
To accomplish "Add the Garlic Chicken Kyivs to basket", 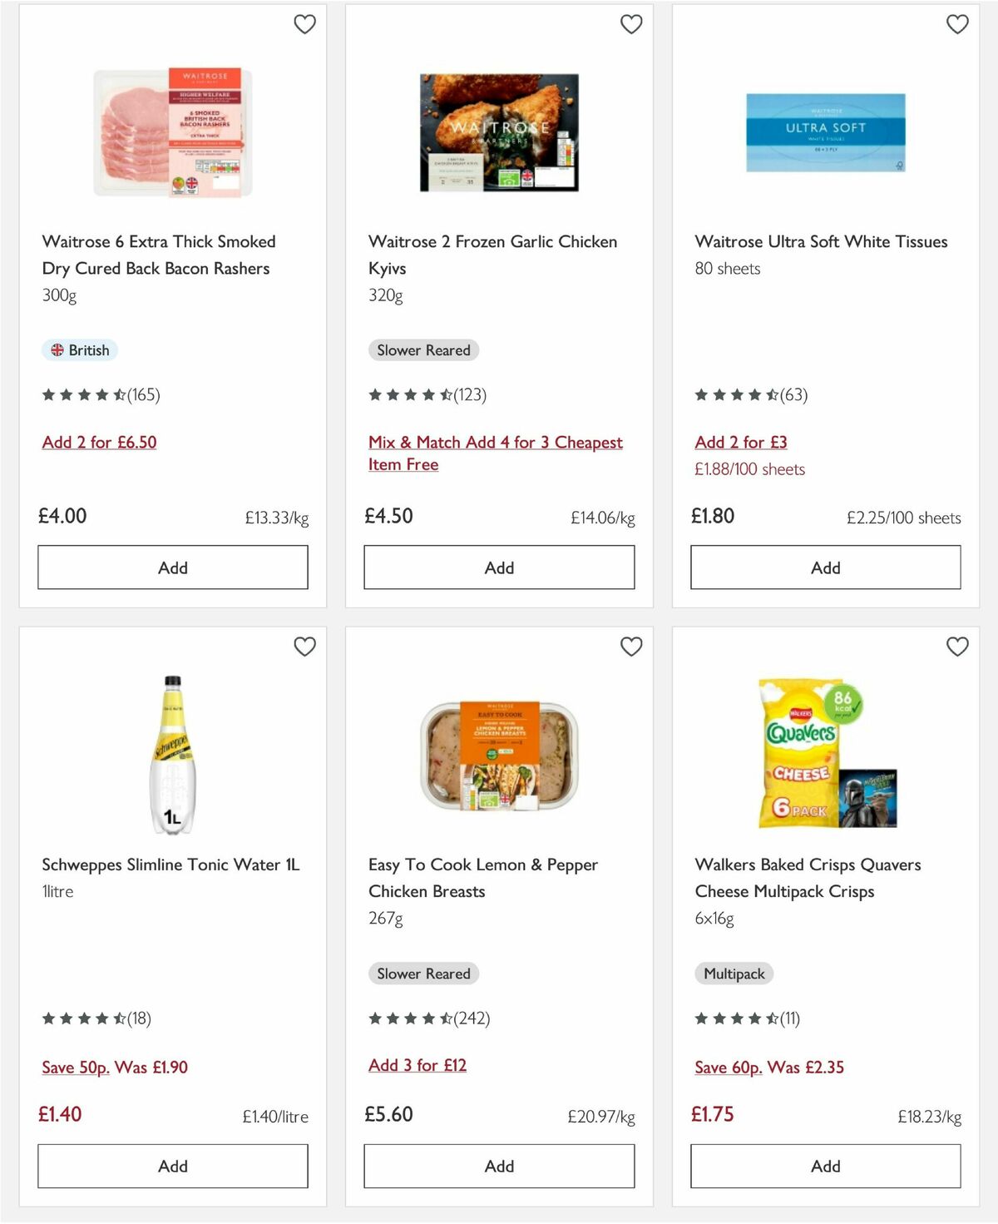I will 498,567.
